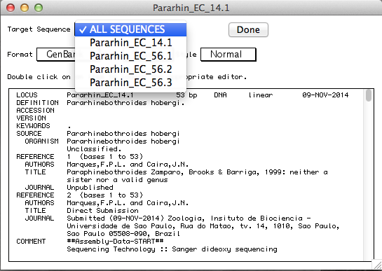Click REFERENCE 2 (bases 1 to 53)

point(79,195)
